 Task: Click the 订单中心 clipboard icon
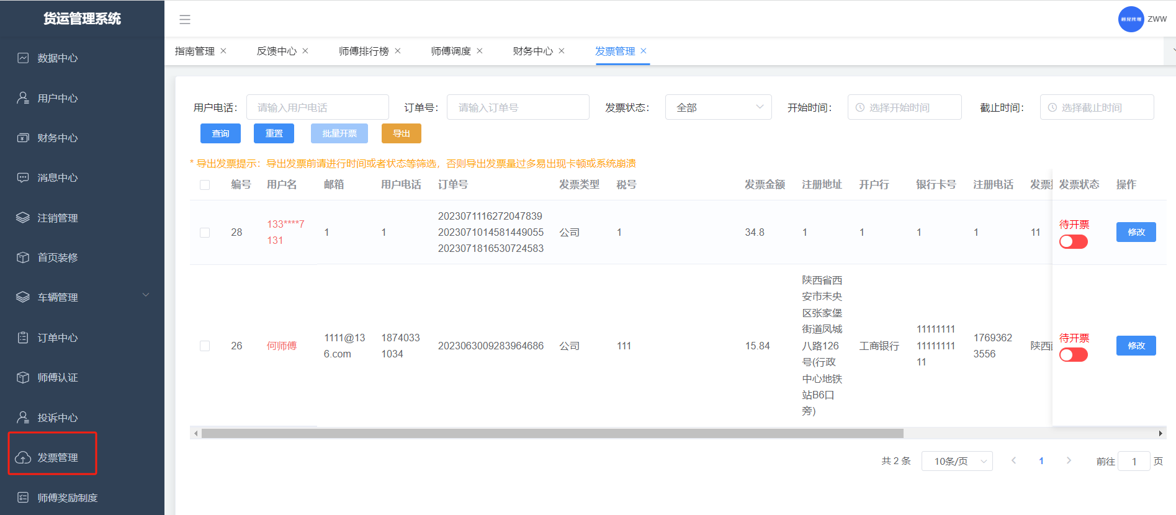(x=23, y=338)
